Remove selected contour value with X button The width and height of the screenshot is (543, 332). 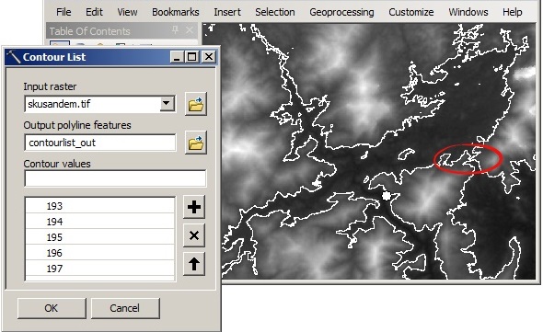(x=194, y=235)
